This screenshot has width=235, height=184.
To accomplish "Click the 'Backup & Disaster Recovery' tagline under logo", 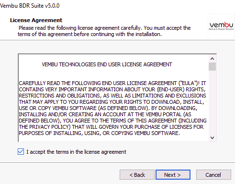I will coord(221,29).
